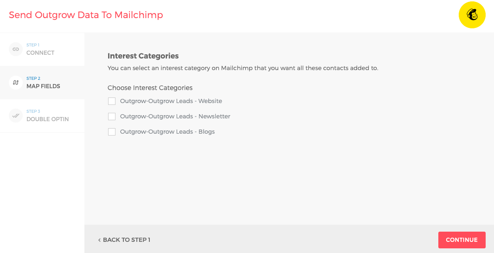Click the Interest Categories heading
Screen dimensions: 494x253
tap(143, 56)
